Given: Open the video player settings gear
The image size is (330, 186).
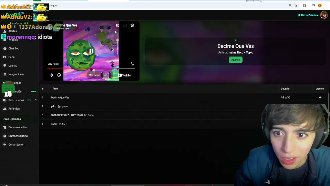Looking at the screenshot, I should coord(132,25).
